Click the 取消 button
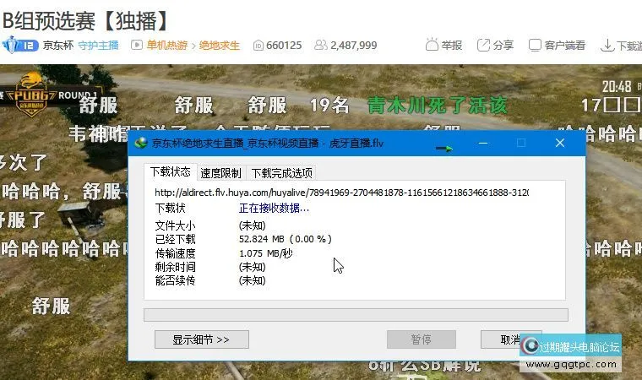The image size is (642, 380). coord(510,339)
